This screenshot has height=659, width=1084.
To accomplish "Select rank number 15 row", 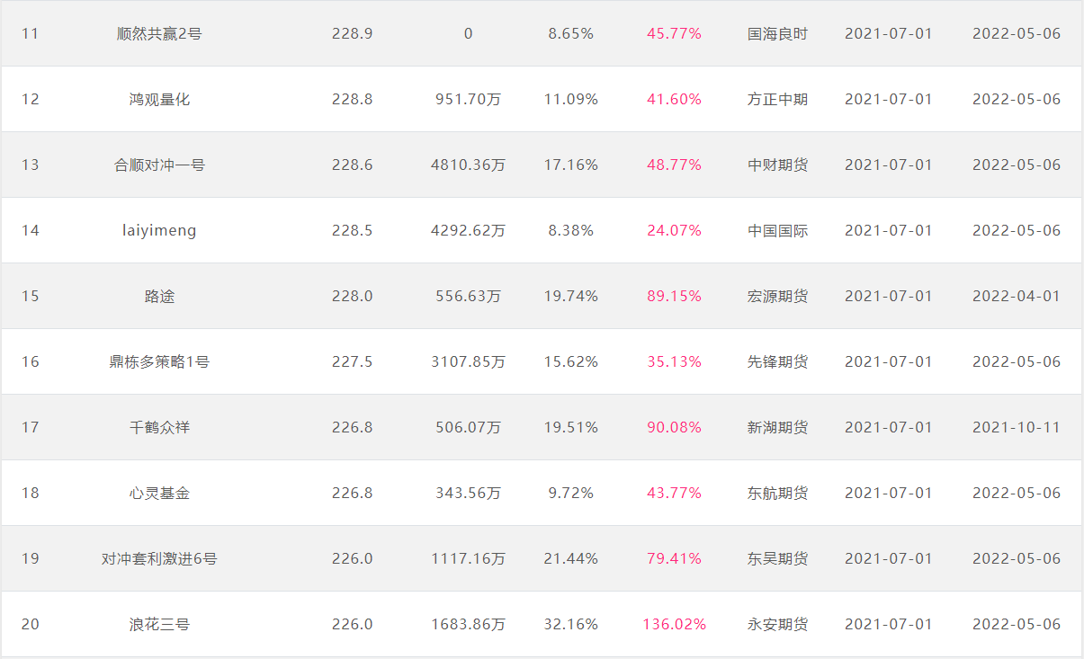I will pos(31,297).
